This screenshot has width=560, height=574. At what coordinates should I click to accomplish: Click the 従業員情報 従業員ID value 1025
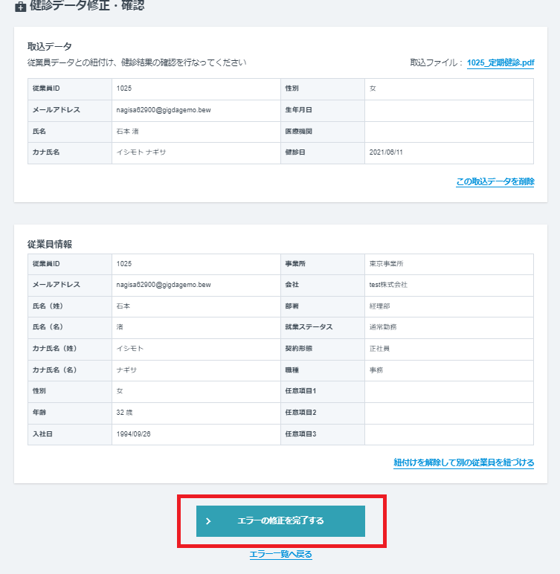pyautogui.click(x=123, y=263)
